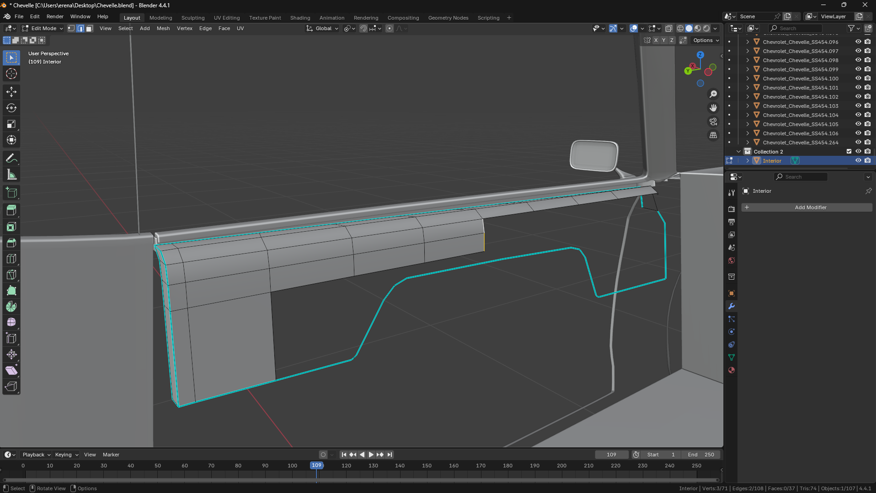Screen dimensions: 876x493
Task: Open Global transform orientation dropdown
Action: point(322,28)
